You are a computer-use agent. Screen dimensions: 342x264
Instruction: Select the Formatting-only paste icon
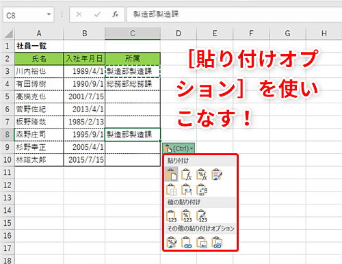172,242
